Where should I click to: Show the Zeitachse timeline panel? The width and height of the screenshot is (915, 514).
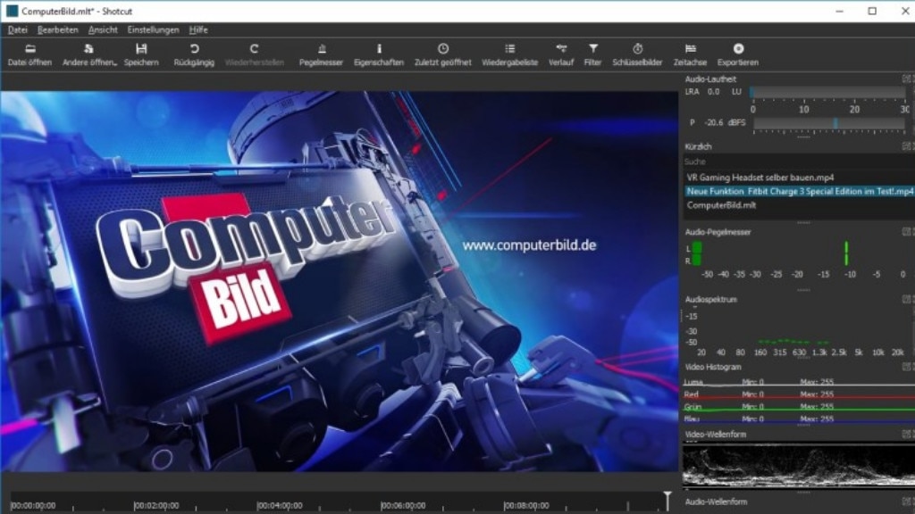pyautogui.click(x=691, y=54)
